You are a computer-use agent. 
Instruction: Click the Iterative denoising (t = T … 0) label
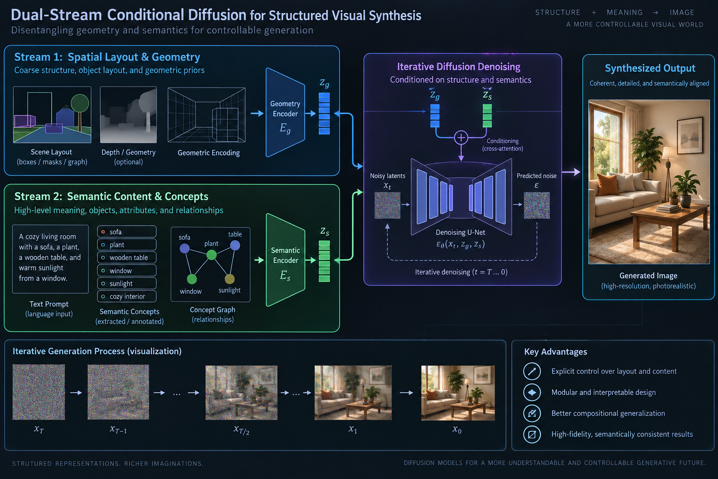point(461,272)
